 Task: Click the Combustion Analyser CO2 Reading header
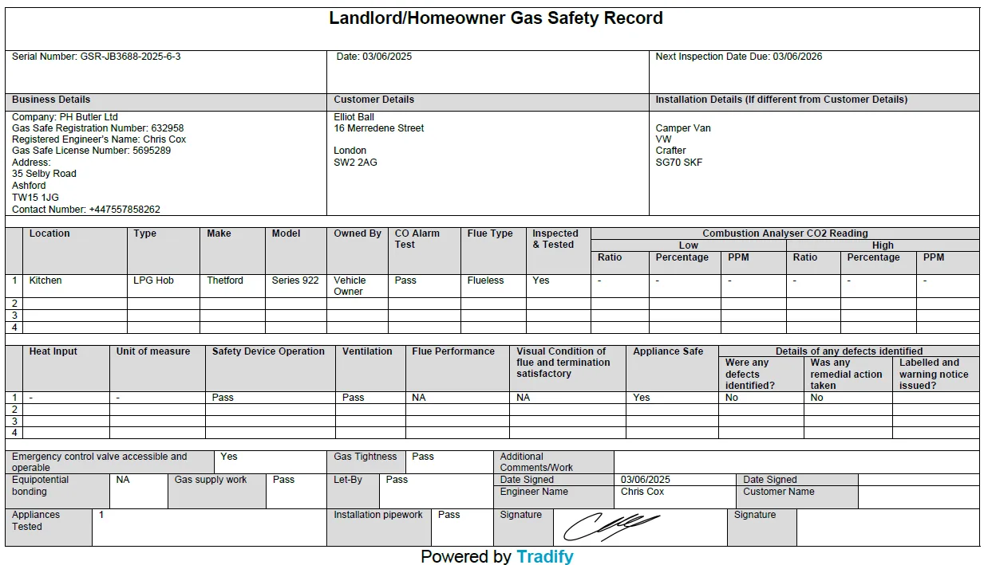[784, 233]
